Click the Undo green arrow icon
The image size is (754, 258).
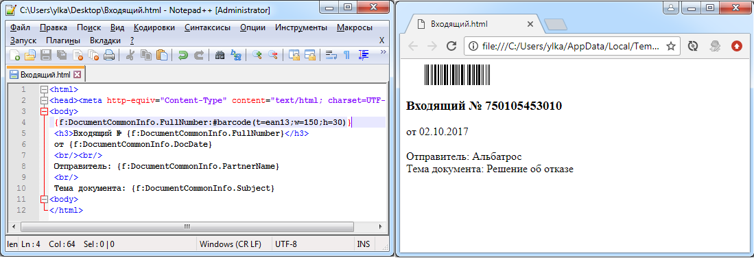182,56
